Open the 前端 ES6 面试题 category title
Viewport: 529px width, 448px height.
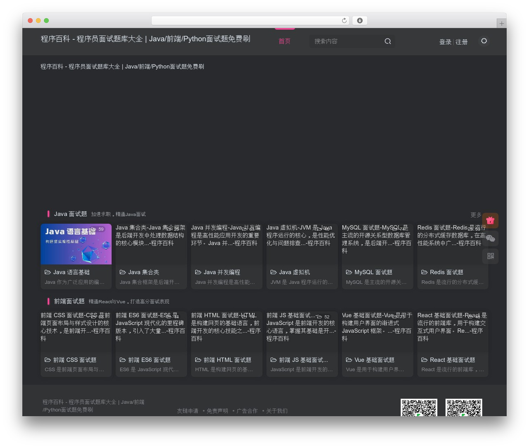(149, 360)
